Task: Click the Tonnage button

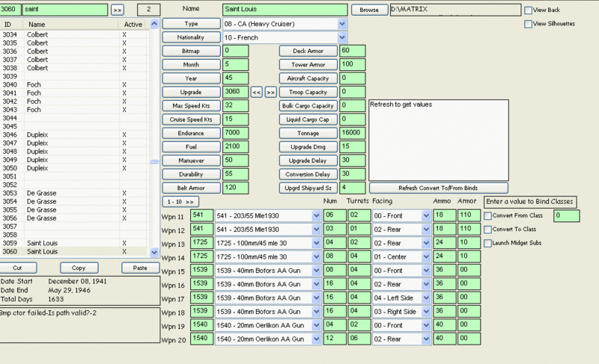Action: tap(308, 133)
